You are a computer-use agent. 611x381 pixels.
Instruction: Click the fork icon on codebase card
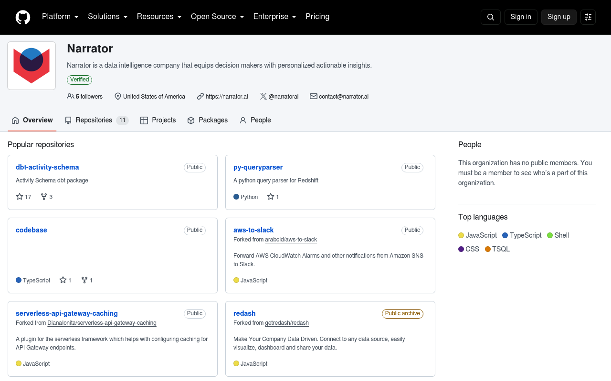84,280
